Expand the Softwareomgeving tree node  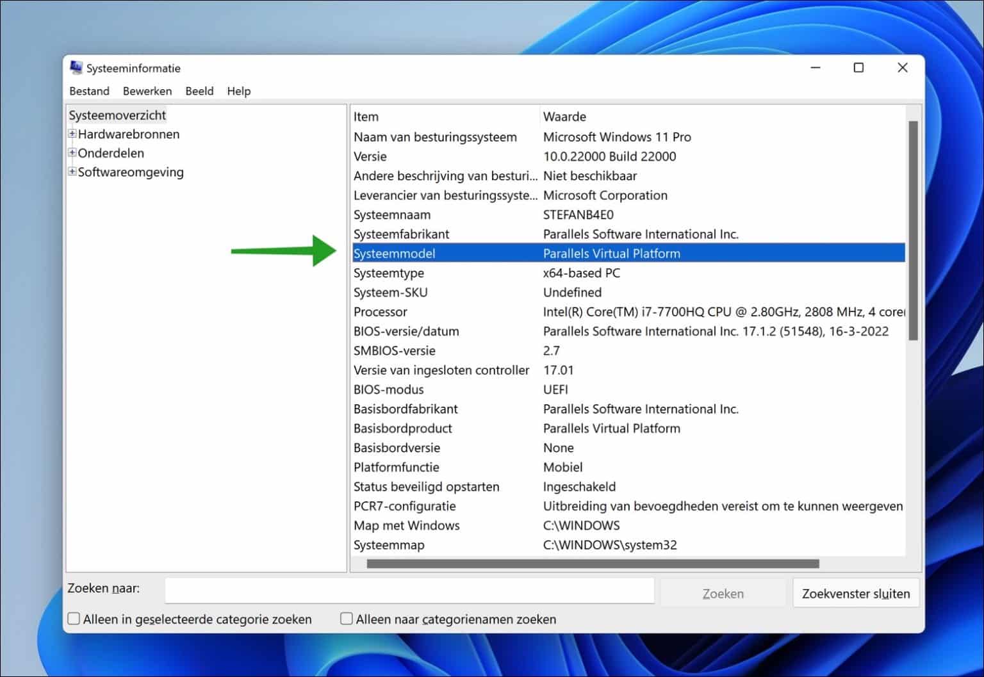[x=72, y=172]
